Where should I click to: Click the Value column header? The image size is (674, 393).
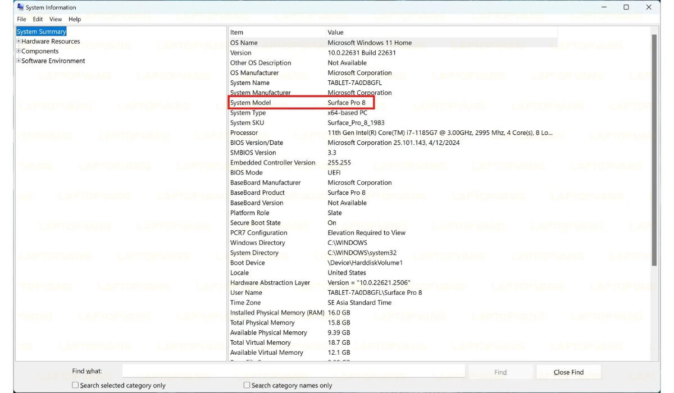coord(442,33)
